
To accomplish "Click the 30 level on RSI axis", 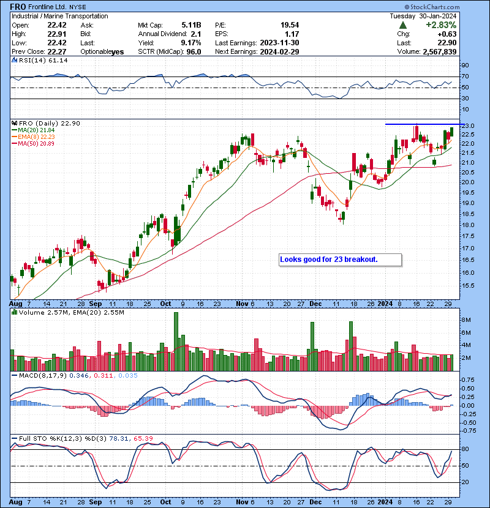I will pyautogui.click(x=466, y=98).
